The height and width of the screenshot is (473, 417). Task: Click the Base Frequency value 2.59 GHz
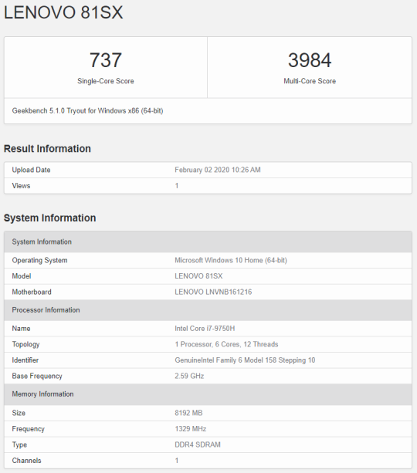189,376
